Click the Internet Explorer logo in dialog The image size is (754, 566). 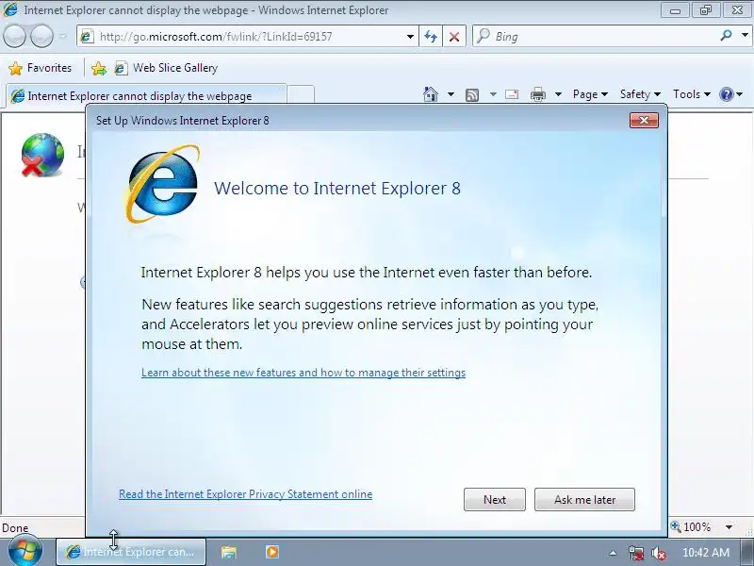(162, 185)
